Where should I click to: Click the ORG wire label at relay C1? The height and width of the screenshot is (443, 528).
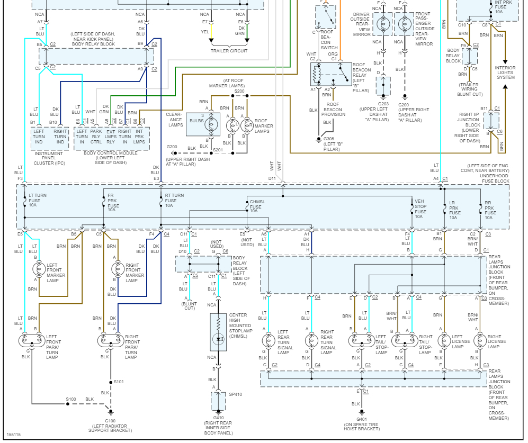[x=333, y=54]
